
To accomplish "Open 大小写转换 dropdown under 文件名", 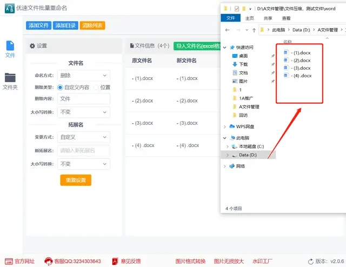I will click(x=84, y=112).
